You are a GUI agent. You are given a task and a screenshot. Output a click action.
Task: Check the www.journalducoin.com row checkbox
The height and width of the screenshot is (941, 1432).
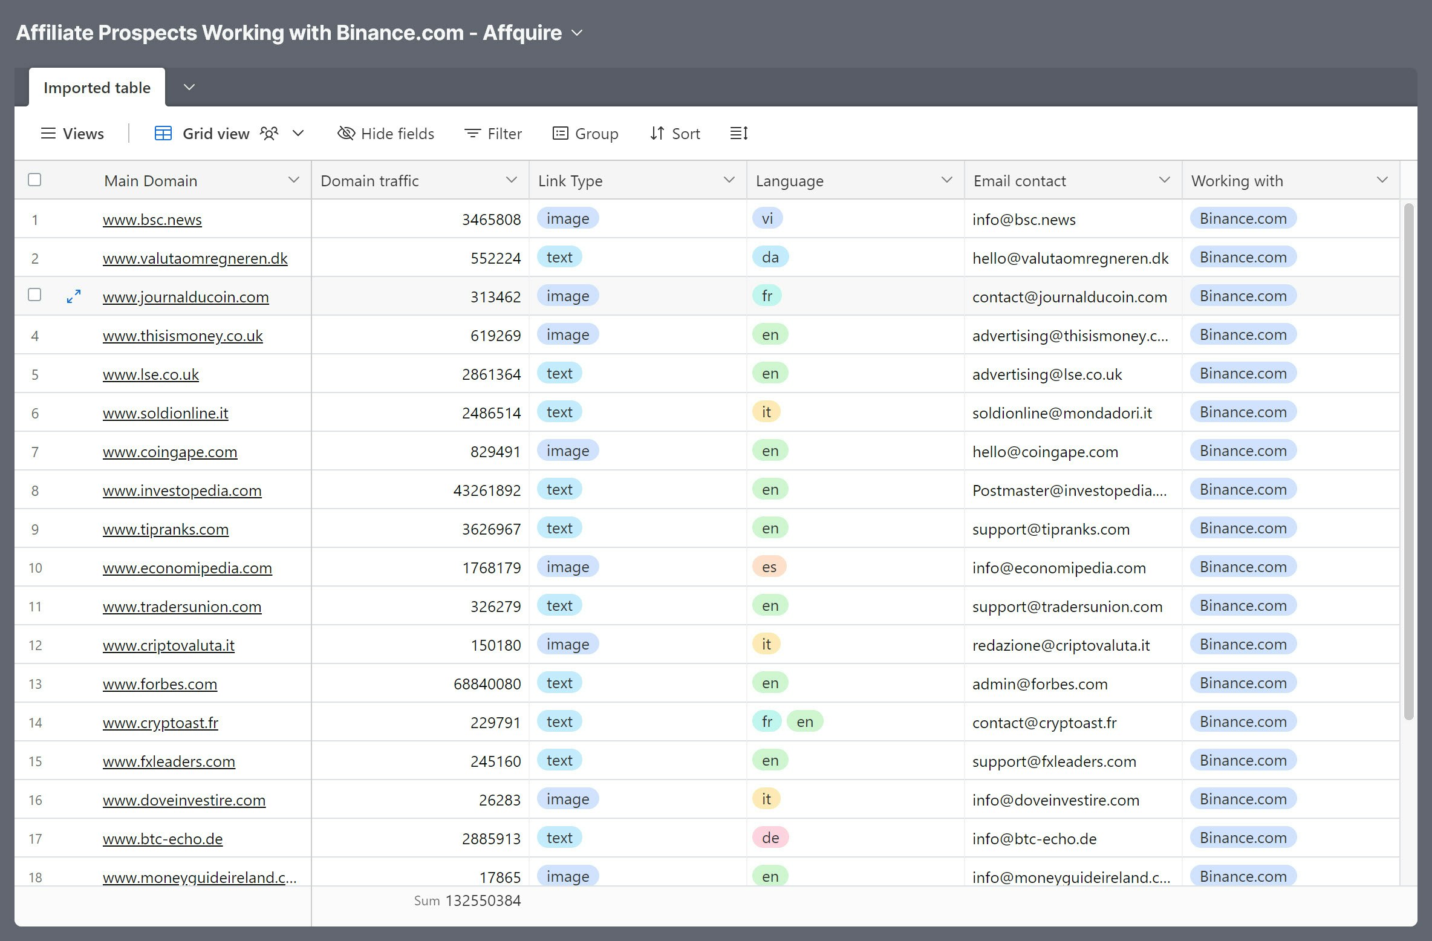pos(34,295)
